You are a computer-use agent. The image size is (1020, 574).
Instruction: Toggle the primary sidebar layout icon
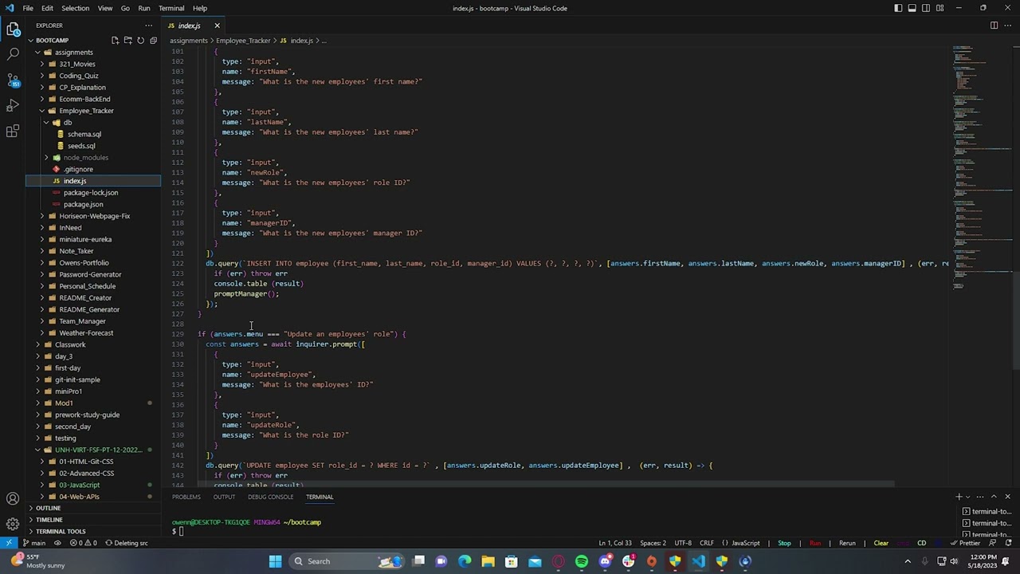[x=898, y=8]
